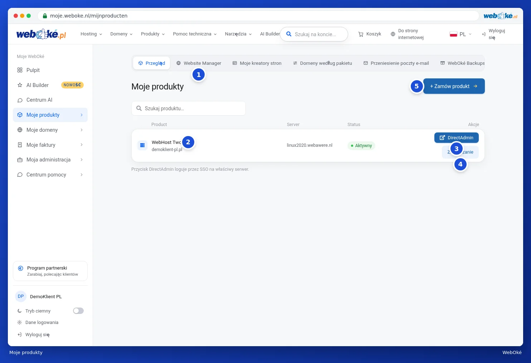Click the euro icon in Program partnerski

click(x=20, y=268)
